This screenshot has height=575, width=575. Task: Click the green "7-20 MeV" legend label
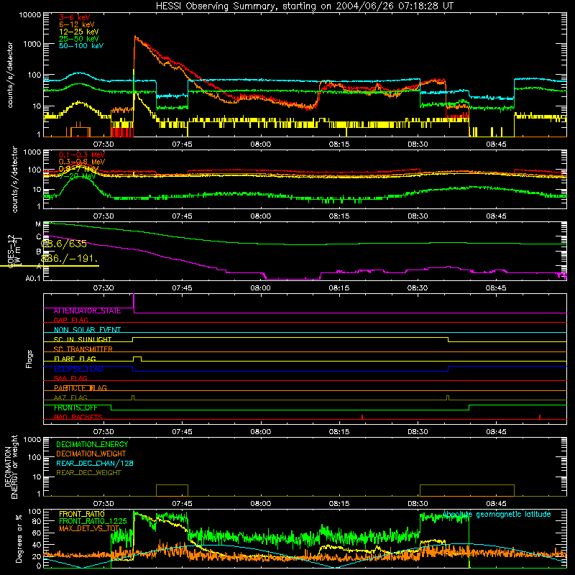coord(77,176)
